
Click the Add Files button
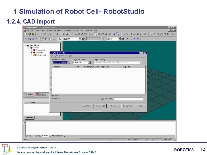tap(87, 106)
